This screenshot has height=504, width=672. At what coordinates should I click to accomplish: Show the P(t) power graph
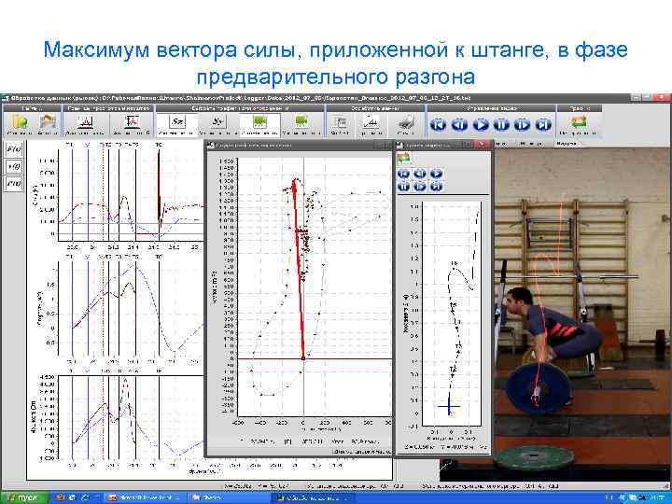tap(14, 183)
